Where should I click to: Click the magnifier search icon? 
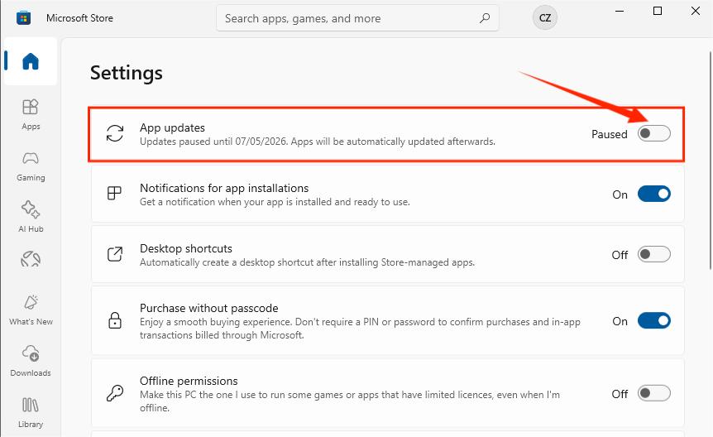(x=485, y=18)
